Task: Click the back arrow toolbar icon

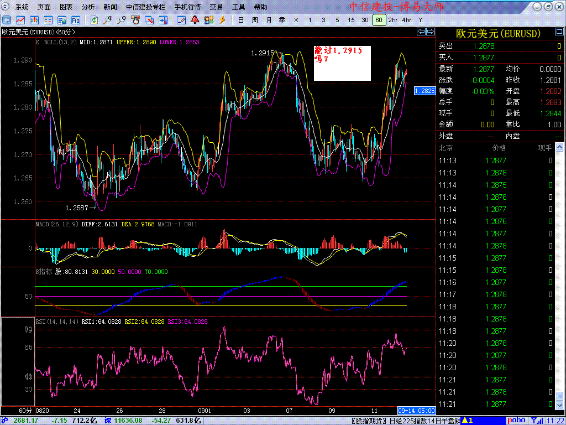Action: (6, 20)
